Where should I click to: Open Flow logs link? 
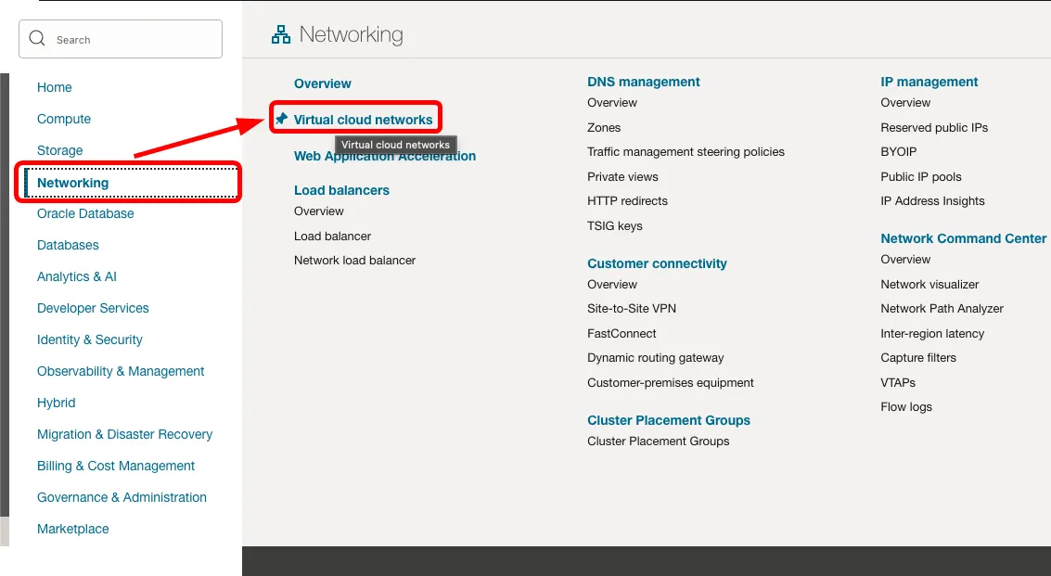tap(906, 406)
